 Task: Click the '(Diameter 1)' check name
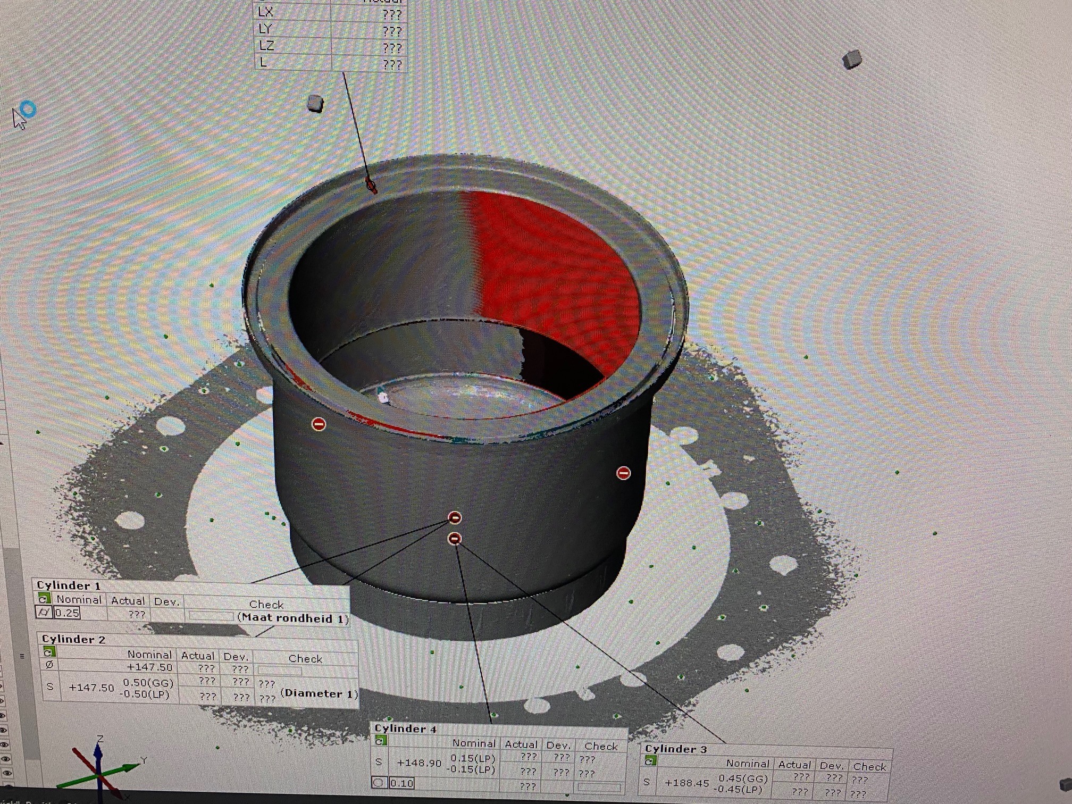tap(319, 693)
